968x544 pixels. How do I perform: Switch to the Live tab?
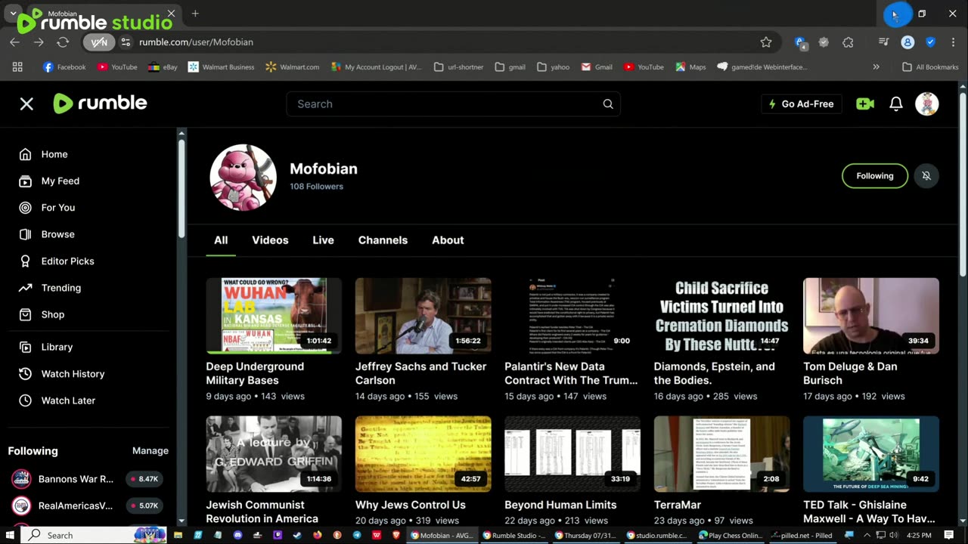(323, 240)
